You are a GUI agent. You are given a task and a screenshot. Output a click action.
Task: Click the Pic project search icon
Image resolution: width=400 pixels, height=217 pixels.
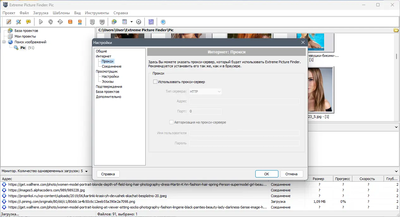coord(16,48)
